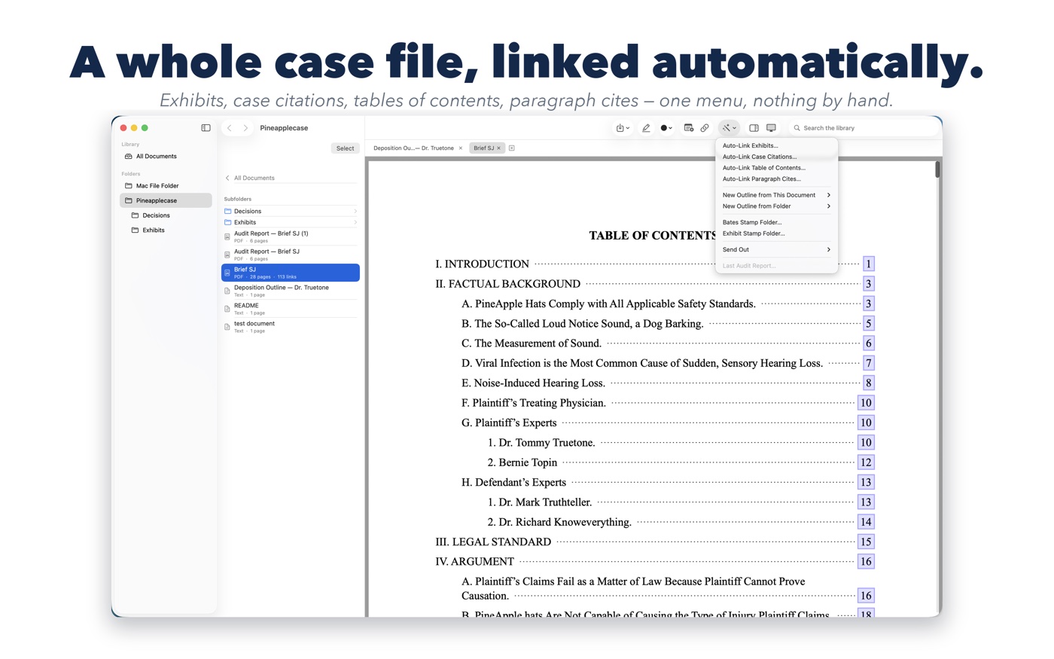
Task: Click page link 15 for Legal Standard
Action: click(x=866, y=542)
